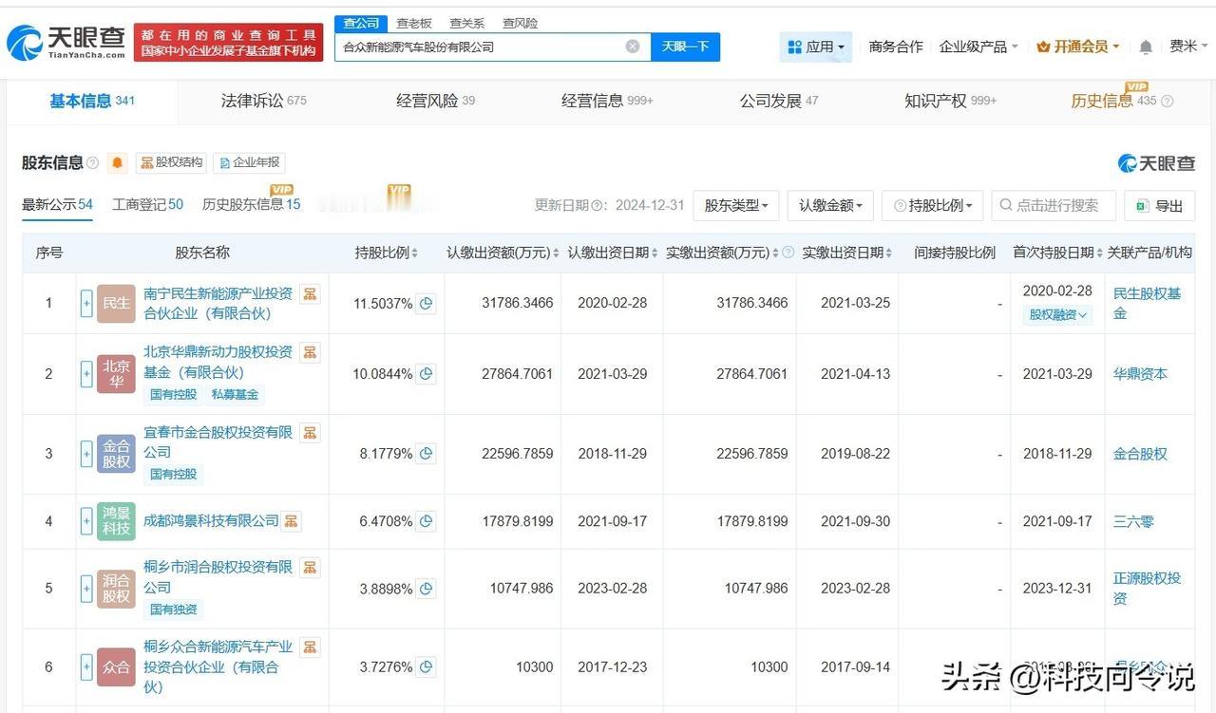This screenshot has width=1216, height=713.
Task: Open notifications via the bell icon in the header
Action: tap(1146, 47)
